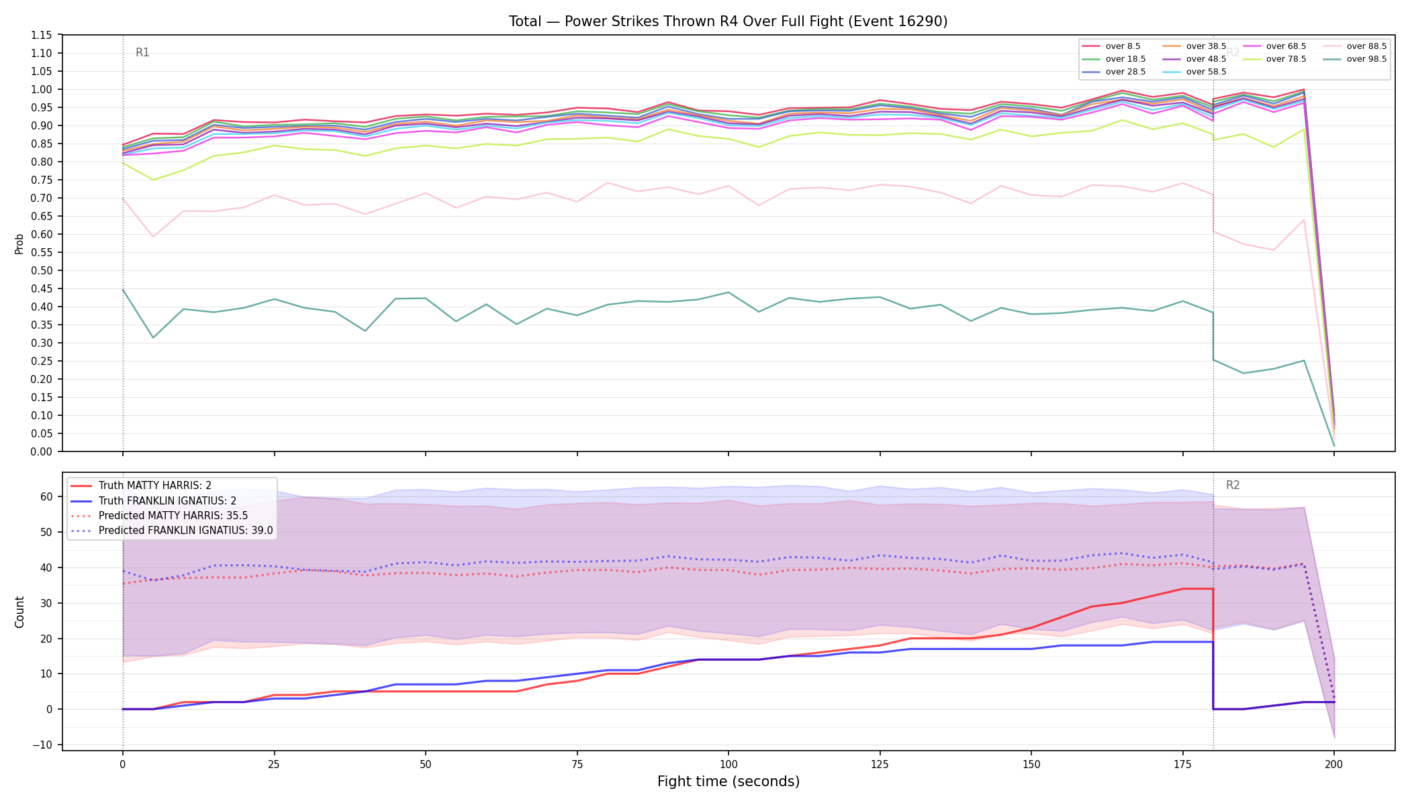Click x-axis tick label 100
The image size is (1410, 805).
[728, 764]
